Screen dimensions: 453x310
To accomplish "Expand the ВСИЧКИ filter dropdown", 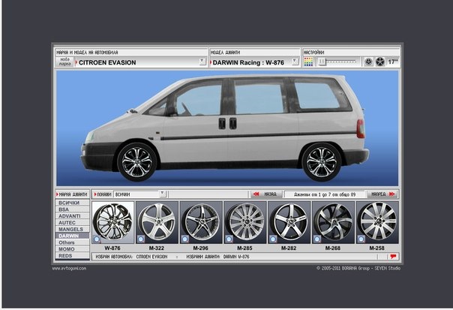I will (163, 194).
